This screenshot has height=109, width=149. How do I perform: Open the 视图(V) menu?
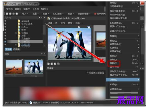pyautogui.click(x=27, y=9)
